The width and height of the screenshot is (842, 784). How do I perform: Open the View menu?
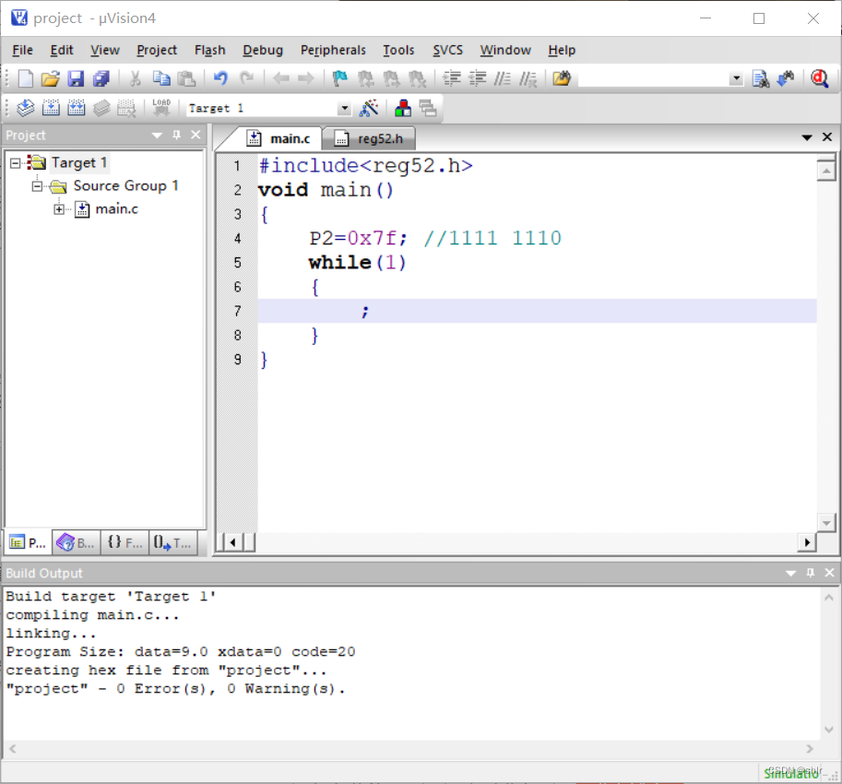[105, 50]
